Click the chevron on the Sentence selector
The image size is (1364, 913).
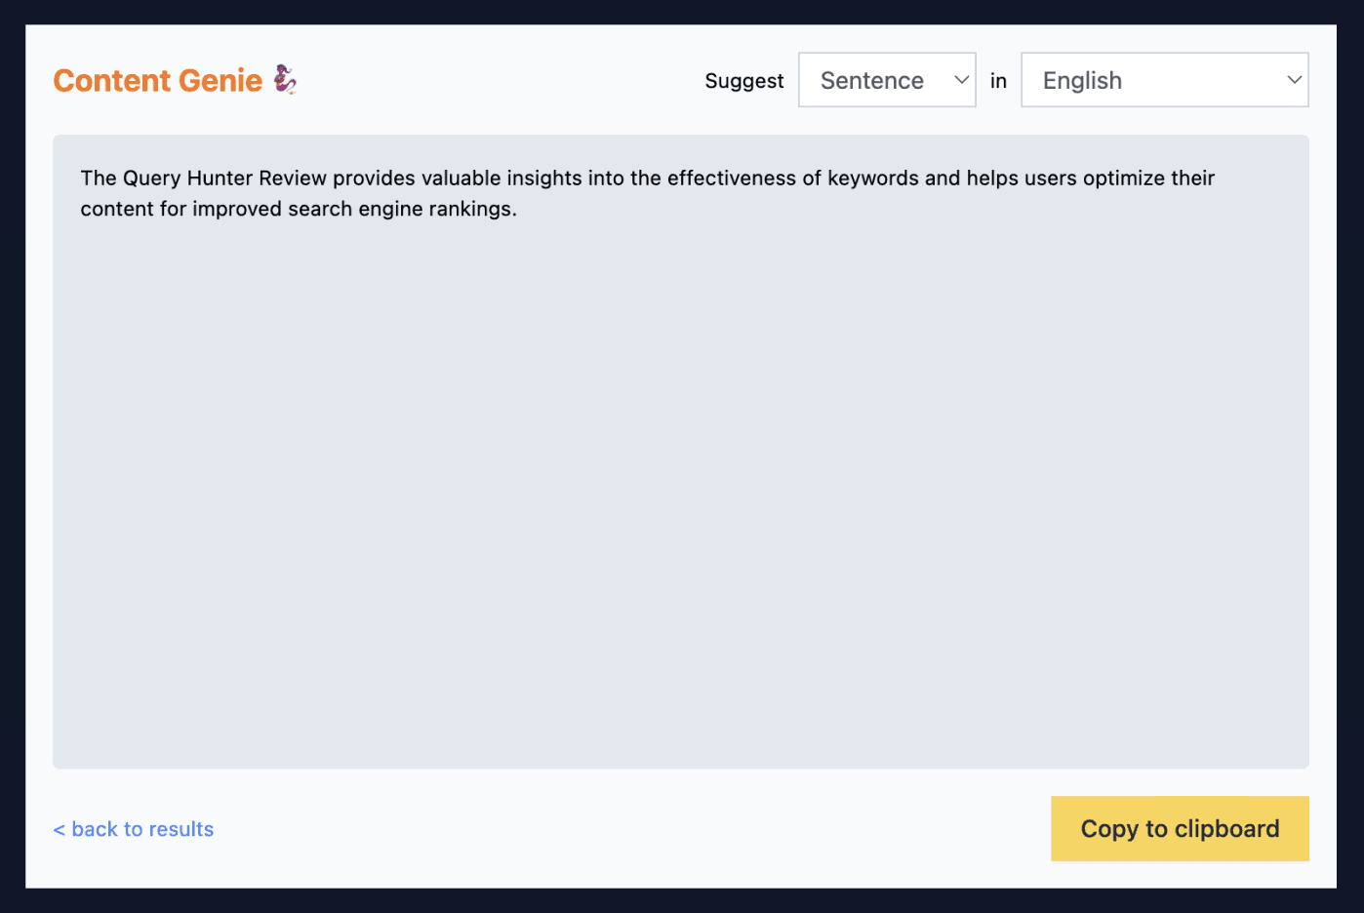coord(960,79)
